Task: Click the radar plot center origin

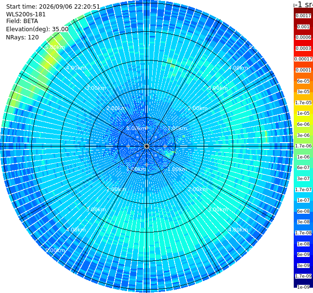Action: [147, 146]
